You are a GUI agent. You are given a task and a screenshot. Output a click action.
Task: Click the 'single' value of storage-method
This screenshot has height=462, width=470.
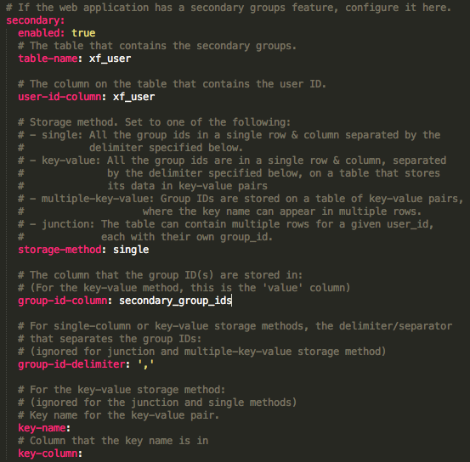tap(131, 250)
